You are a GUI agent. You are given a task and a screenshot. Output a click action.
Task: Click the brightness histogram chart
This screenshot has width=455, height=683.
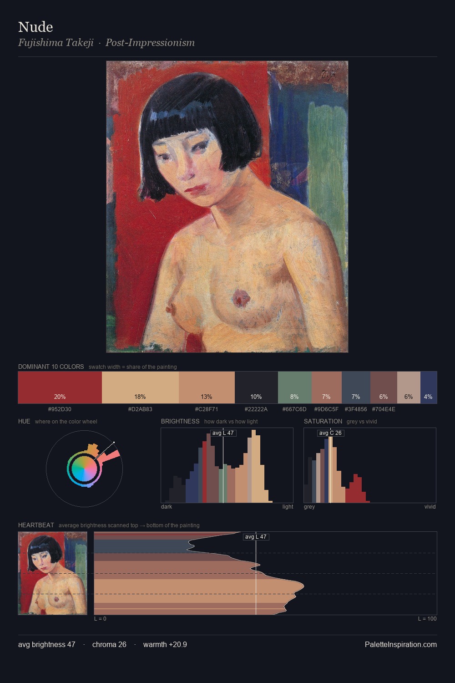(x=227, y=465)
